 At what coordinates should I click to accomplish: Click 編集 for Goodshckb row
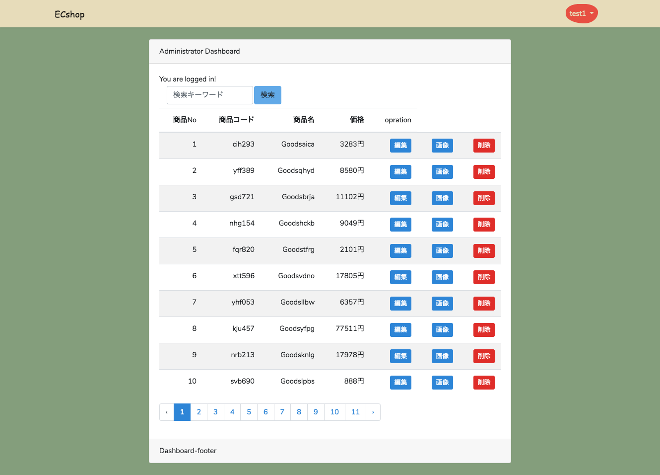[x=400, y=224]
